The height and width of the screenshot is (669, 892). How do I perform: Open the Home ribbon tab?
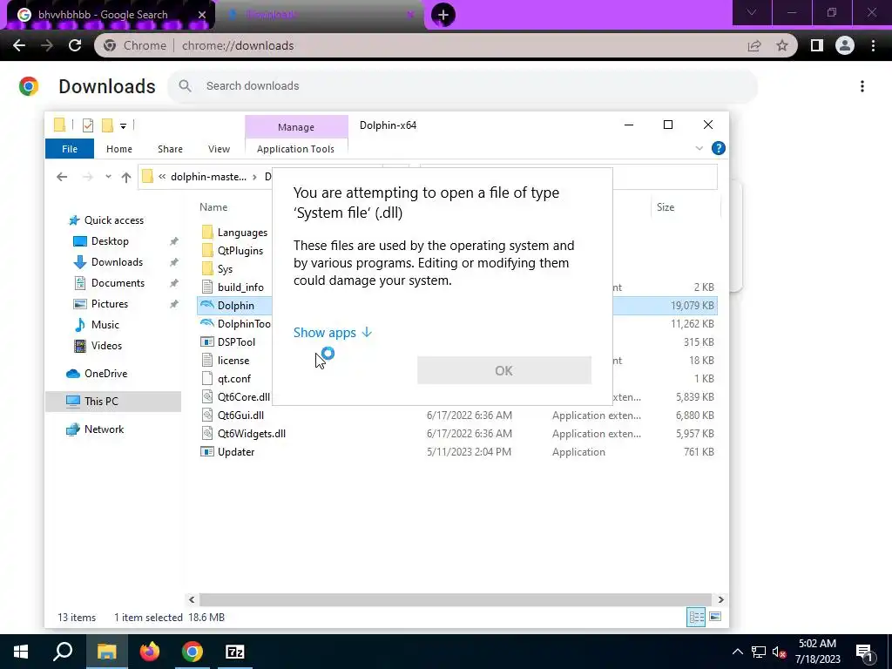pos(118,149)
